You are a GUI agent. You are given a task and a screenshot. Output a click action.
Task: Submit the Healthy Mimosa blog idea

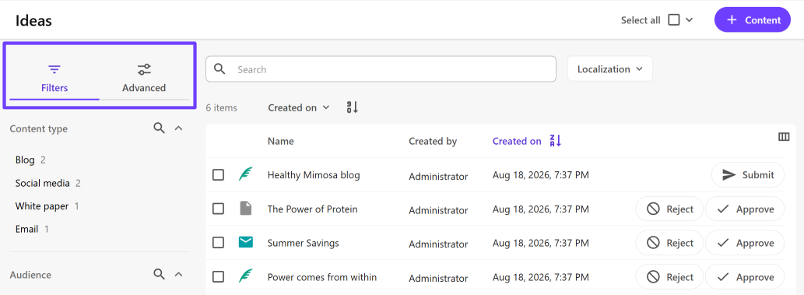pos(748,175)
